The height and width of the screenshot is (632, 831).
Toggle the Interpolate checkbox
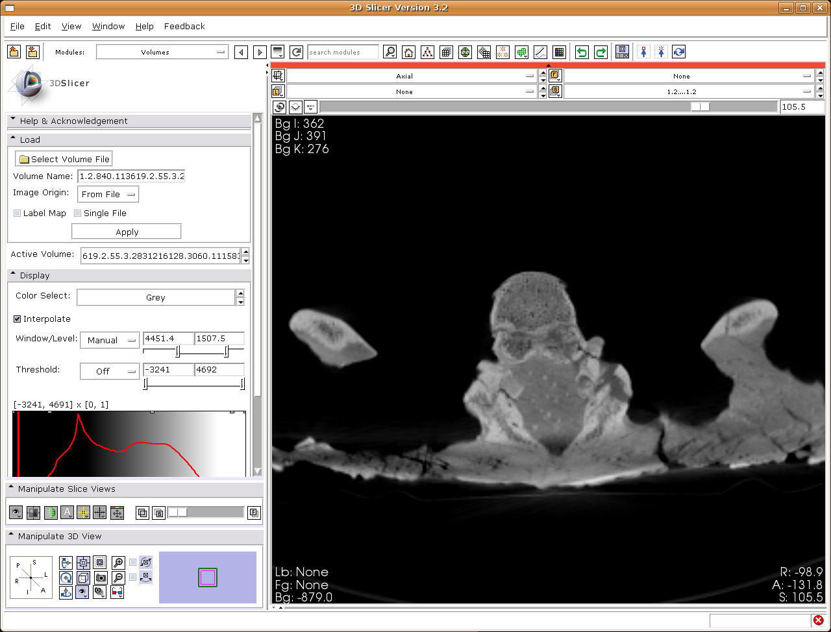[18, 319]
